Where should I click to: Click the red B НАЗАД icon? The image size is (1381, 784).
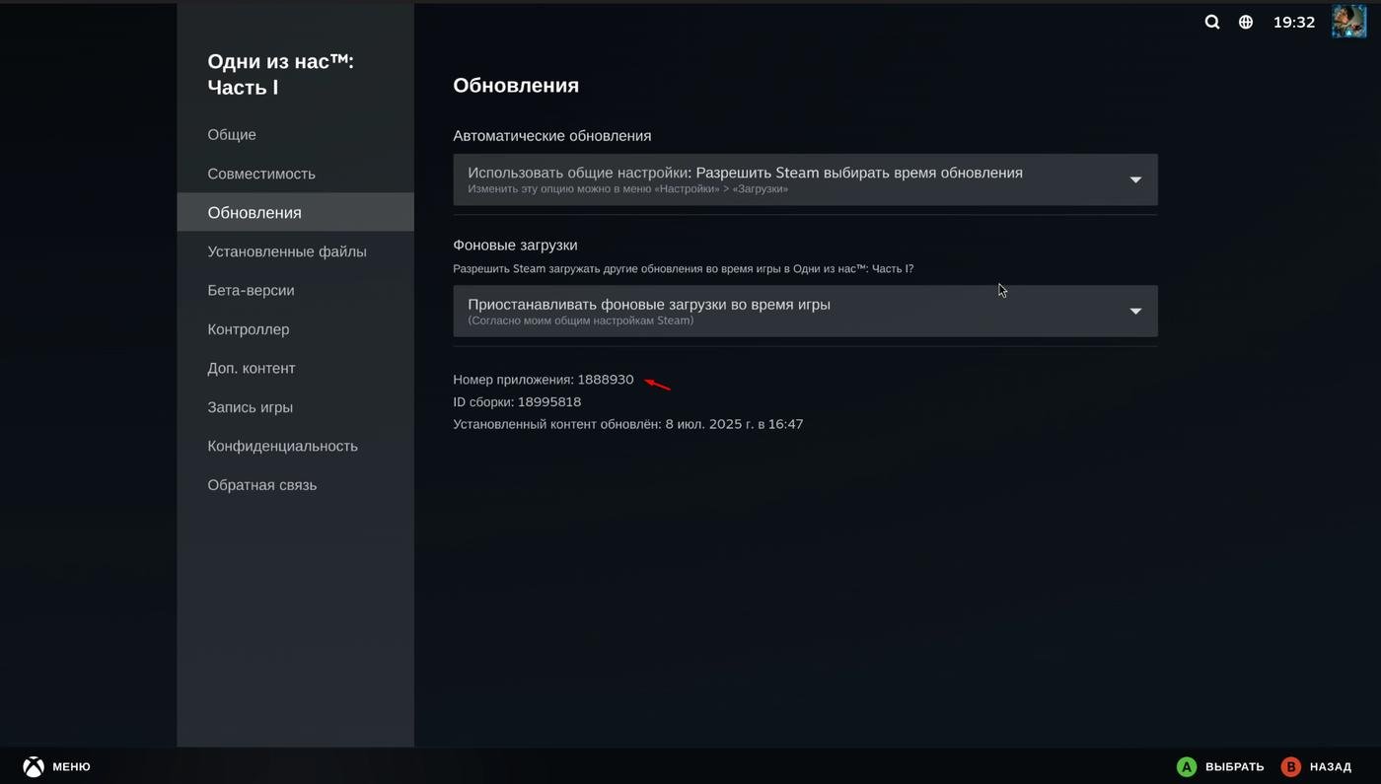pos(1290,766)
